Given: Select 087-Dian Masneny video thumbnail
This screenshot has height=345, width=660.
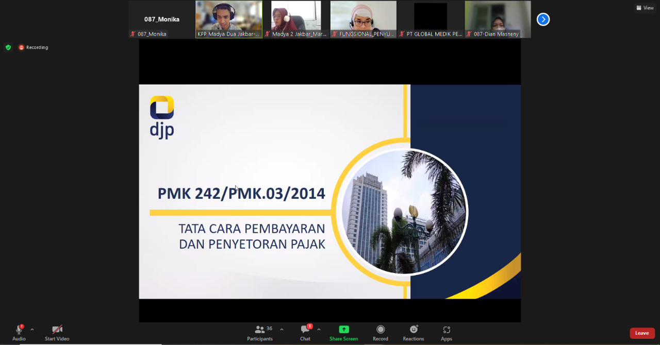Looking at the screenshot, I should pyautogui.click(x=498, y=19).
